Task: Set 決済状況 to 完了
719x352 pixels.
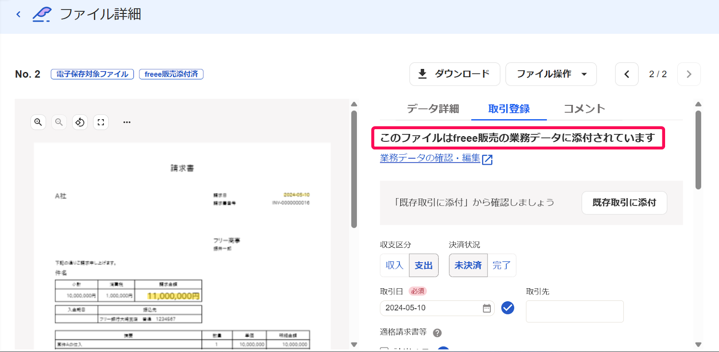Action: [502, 265]
